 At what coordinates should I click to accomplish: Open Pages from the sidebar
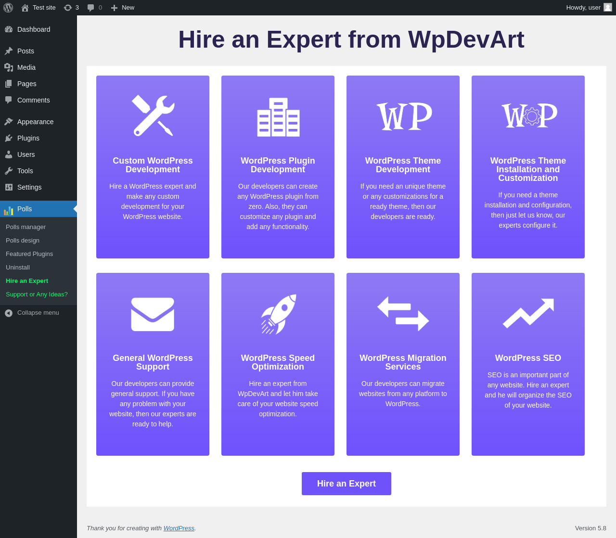(38, 84)
